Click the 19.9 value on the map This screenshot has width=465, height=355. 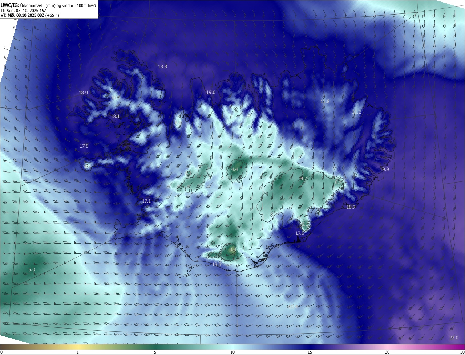[x=384, y=170]
